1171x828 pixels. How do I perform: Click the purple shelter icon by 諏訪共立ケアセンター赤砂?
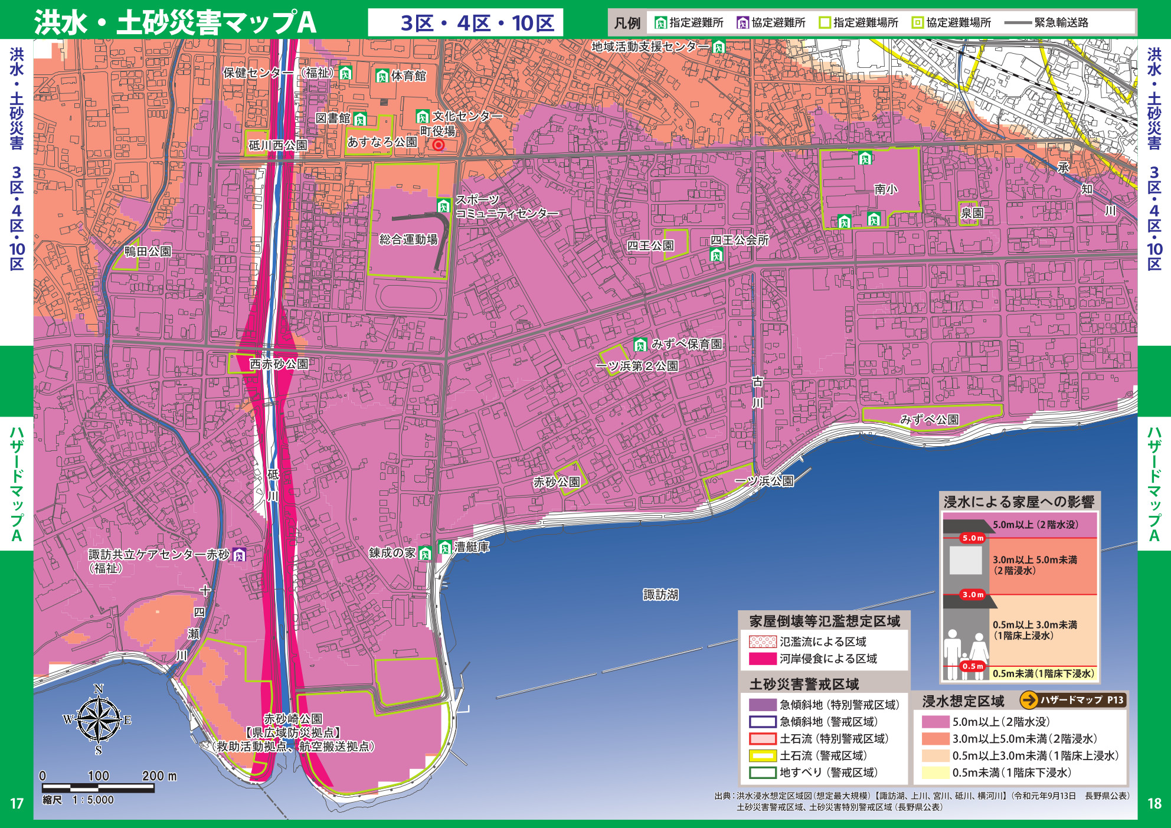[x=239, y=555]
